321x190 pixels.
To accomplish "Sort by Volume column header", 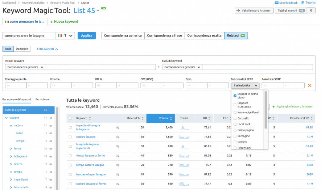I will tap(160, 118).
